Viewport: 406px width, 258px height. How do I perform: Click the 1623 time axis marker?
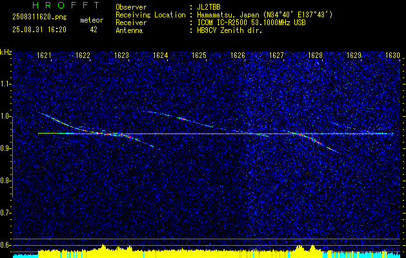121,55
